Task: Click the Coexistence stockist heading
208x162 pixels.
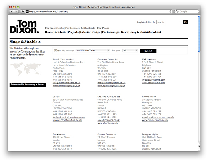Action: coord(59,134)
